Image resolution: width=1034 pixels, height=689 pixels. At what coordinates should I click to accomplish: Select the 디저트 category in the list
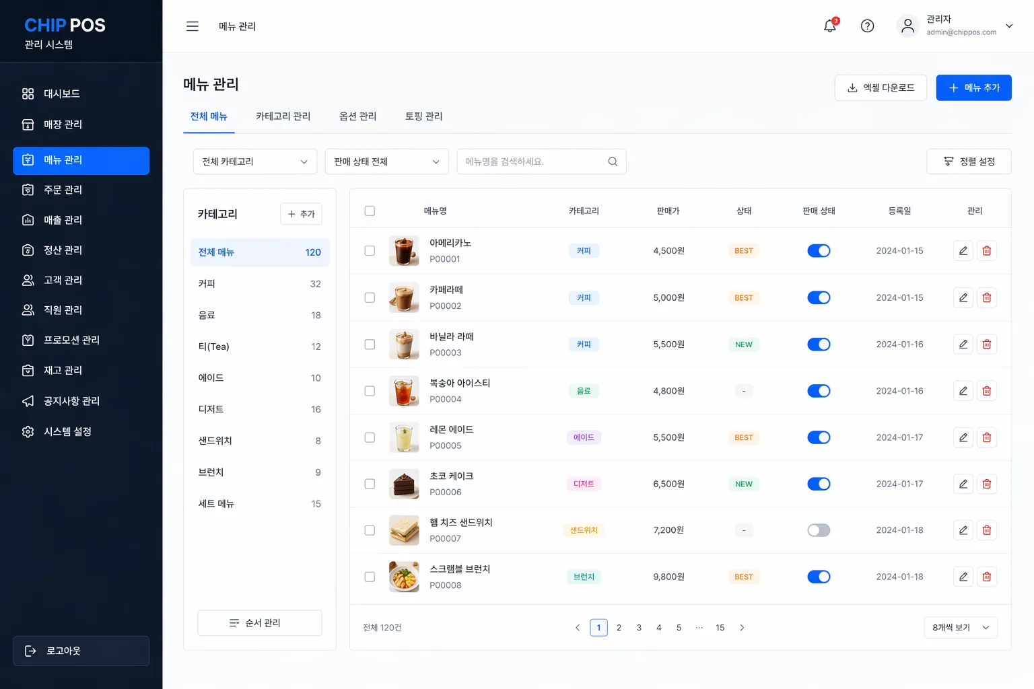260,409
